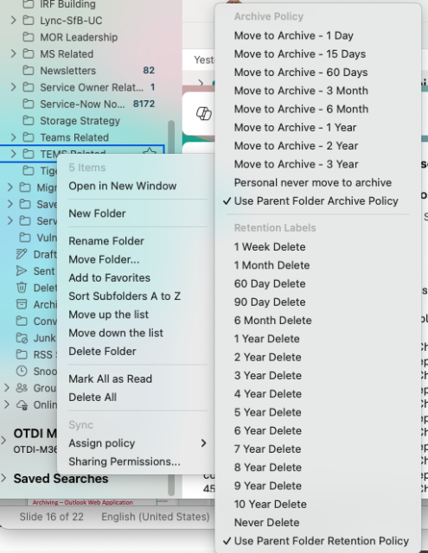Click English (United States) in status bar

[x=156, y=517]
